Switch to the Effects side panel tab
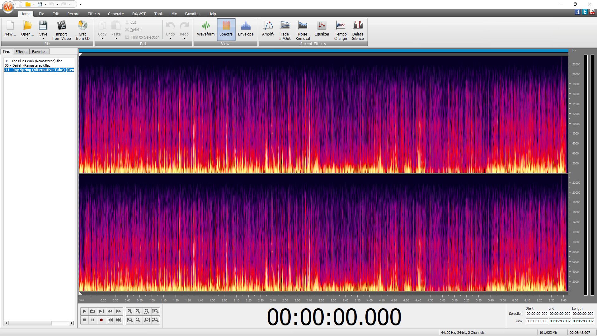Viewport: 597px width, 336px height. tap(21, 52)
